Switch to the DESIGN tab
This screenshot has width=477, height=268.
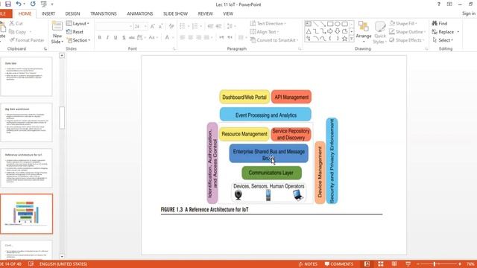(x=72, y=13)
